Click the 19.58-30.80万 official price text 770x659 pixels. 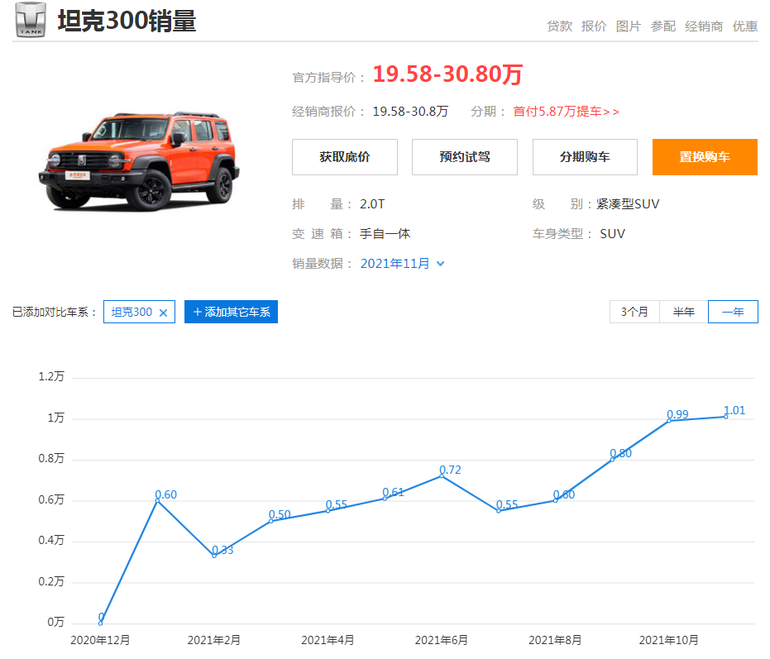447,74
